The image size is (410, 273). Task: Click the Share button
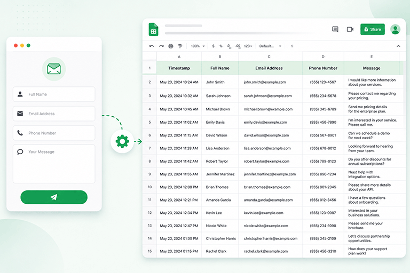(x=372, y=29)
